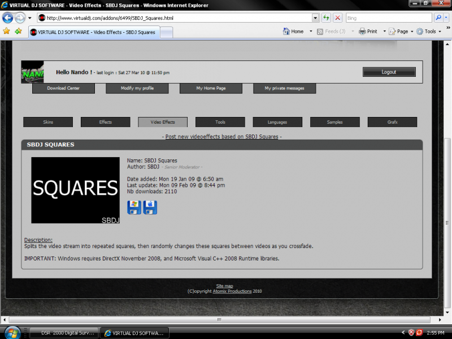Stop loading with the red X icon
Viewport: 452px width, 339px height.
[337, 18]
